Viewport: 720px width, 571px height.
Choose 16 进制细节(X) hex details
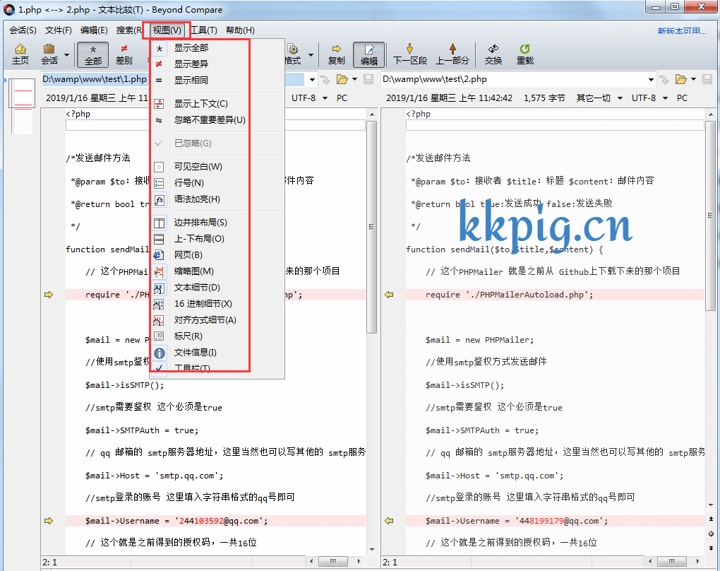click(217, 304)
